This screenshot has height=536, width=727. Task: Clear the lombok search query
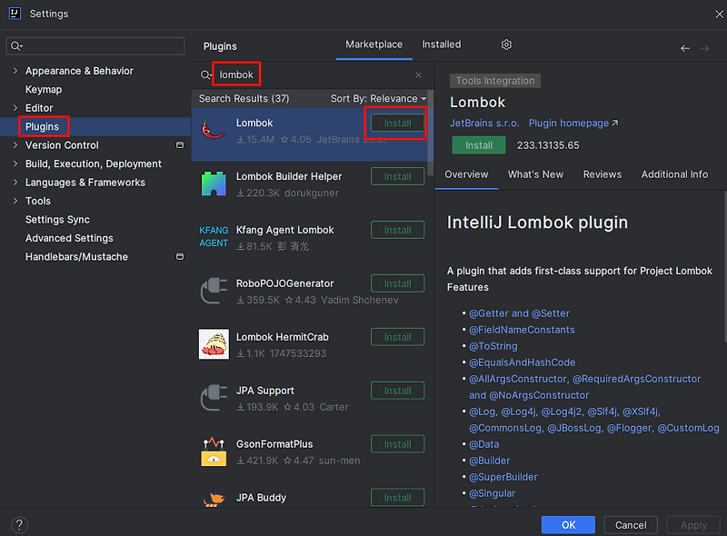click(x=418, y=74)
